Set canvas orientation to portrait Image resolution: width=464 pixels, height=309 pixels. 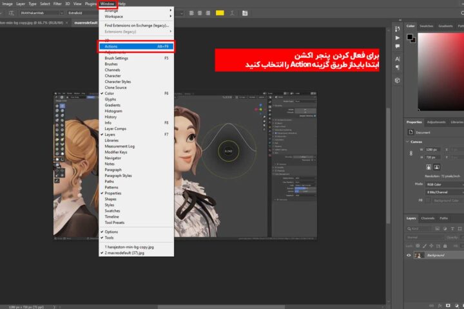[x=429, y=167]
